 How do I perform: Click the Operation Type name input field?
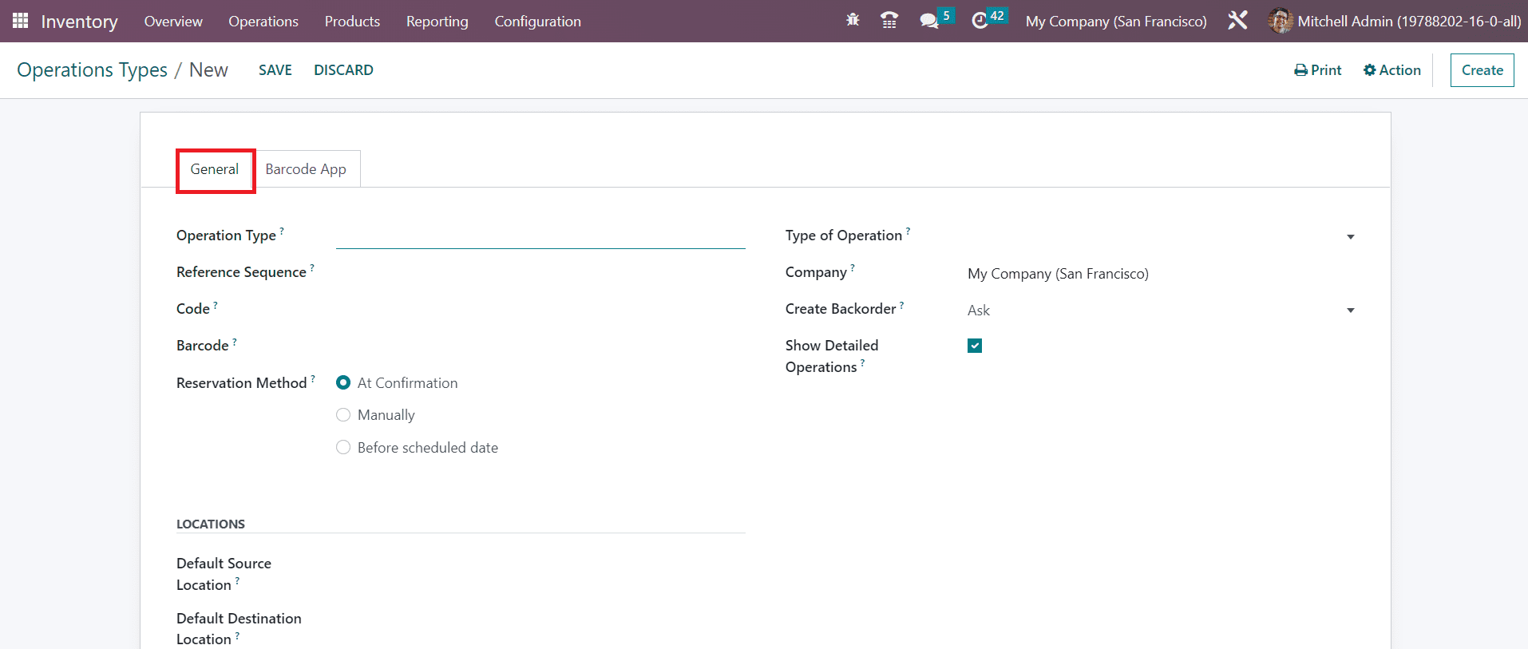pyautogui.click(x=540, y=236)
